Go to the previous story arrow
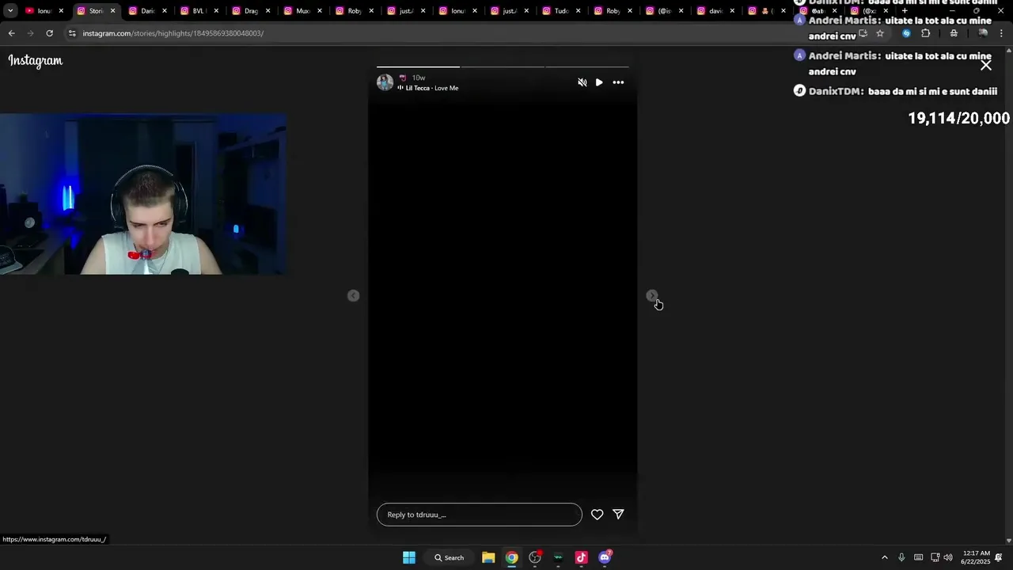The image size is (1013, 570). coord(354,295)
